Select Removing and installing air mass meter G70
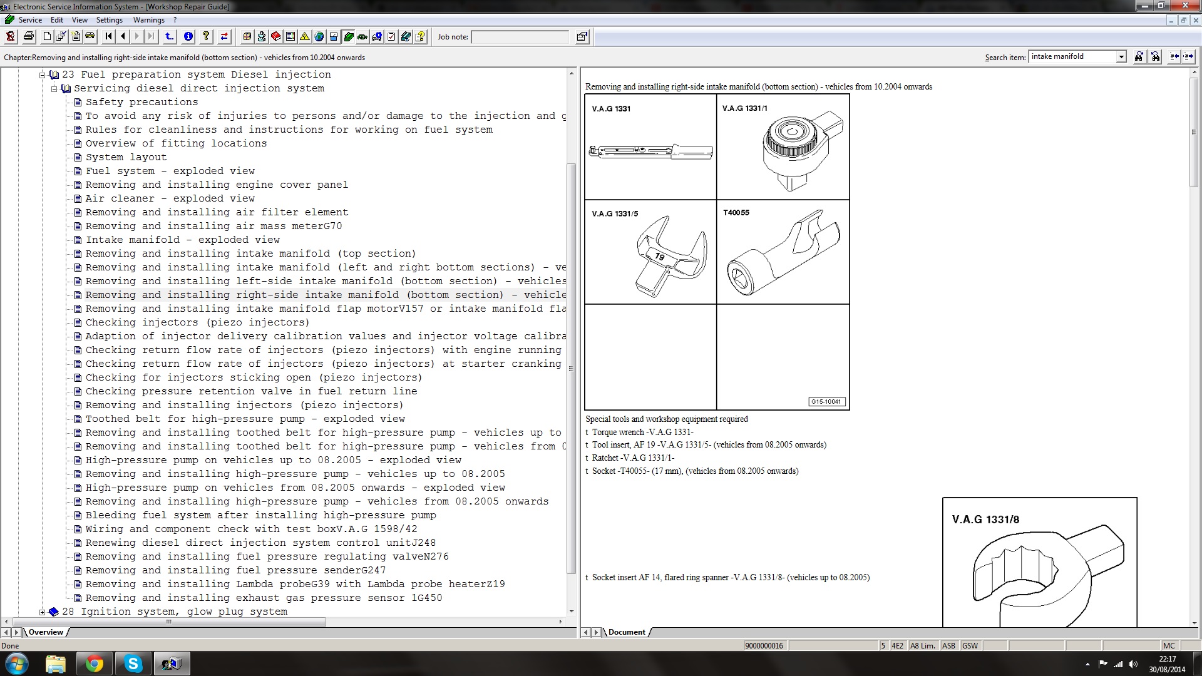Image resolution: width=1202 pixels, height=676 pixels. pyautogui.click(x=214, y=226)
